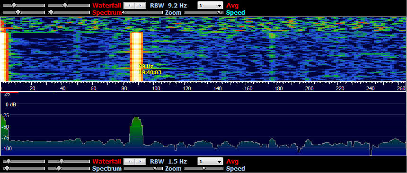This screenshot has height=173, width=407.
Task: Open Avg dropdown next to RBW 9.2 Hz
Action: pyautogui.click(x=210, y=6)
